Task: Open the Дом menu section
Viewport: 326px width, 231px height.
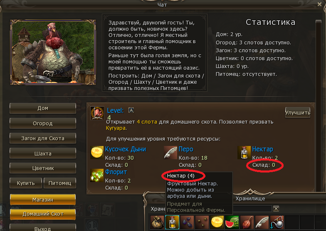Action: [x=43, y=108]
